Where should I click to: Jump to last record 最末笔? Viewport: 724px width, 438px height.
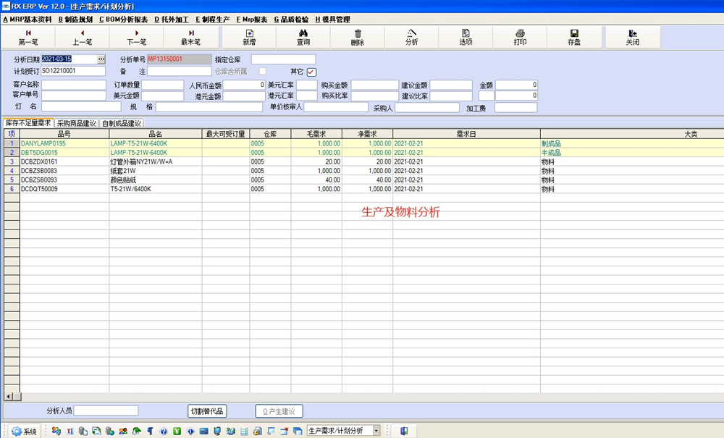191,33
